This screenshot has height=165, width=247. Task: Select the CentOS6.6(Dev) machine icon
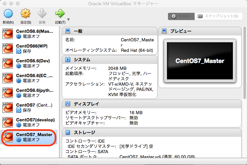[8, 63]
